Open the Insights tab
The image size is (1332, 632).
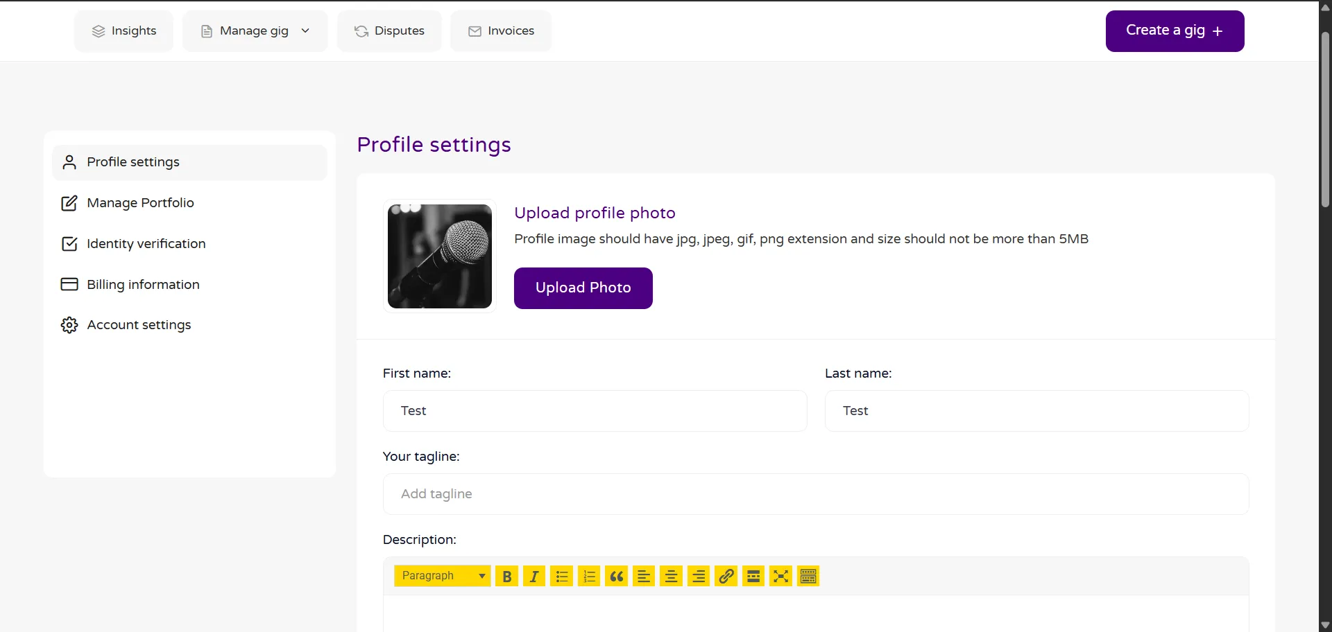[x=124, y=31]
